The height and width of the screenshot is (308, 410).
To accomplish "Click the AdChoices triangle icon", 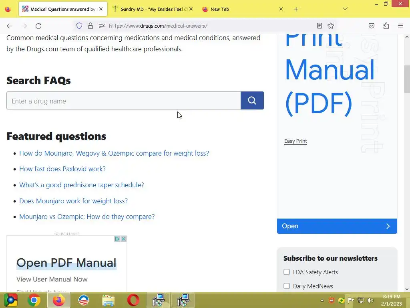I will click(117, 239).
